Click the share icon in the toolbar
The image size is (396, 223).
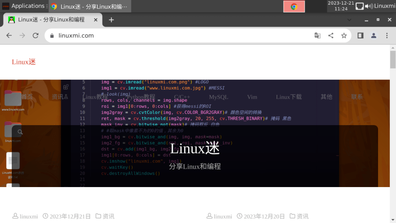pyautogui.click(x=331, y=35)
